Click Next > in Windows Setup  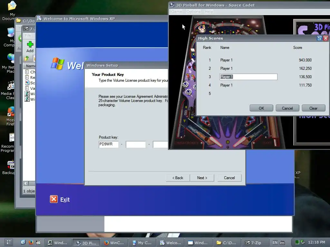[x=202, y=178]
